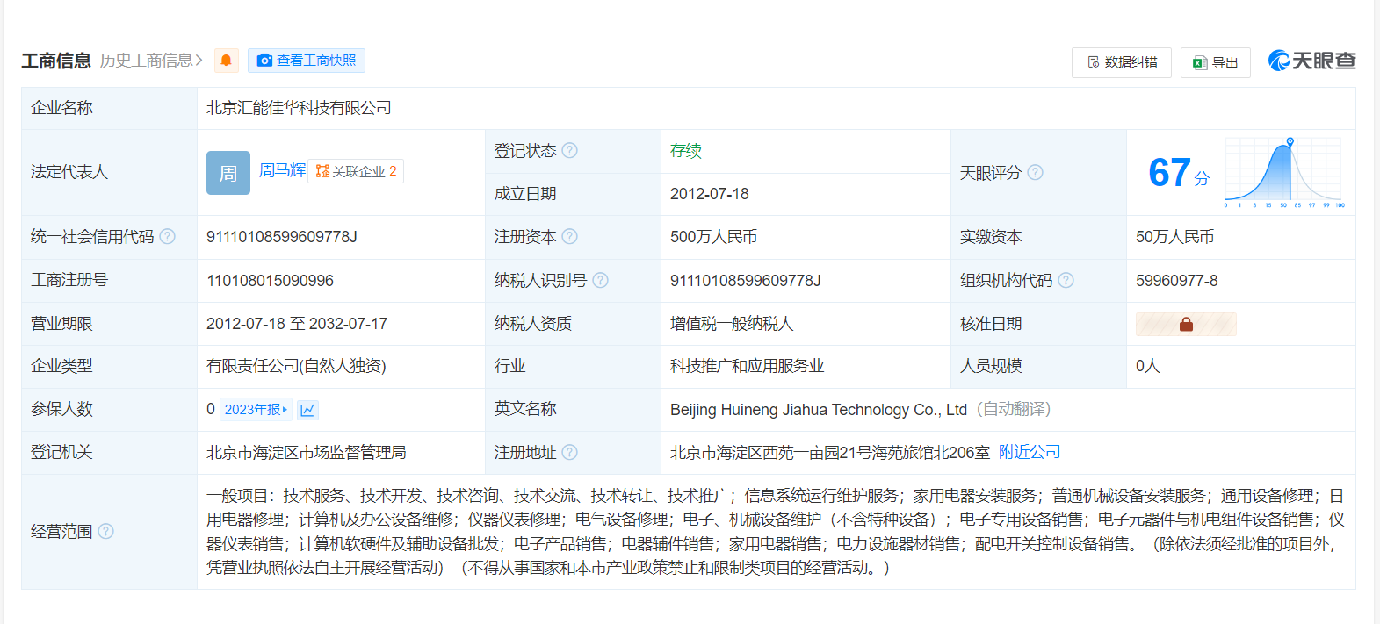Click the registered address text
1380x624 pixels.
coord(830,453)
